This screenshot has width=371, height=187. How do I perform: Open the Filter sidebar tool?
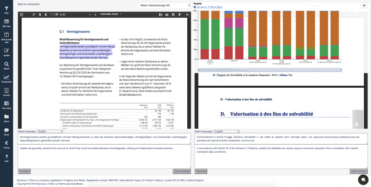(x=7, y=10)
